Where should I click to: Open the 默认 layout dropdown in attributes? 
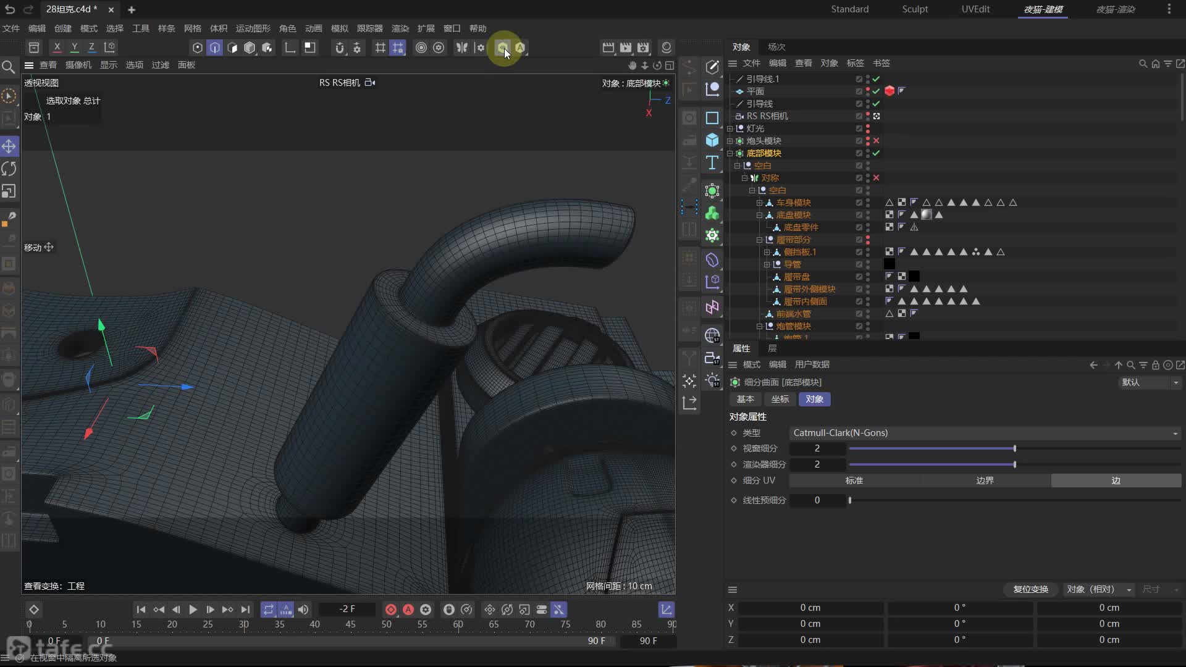[x=1150, y=382]
